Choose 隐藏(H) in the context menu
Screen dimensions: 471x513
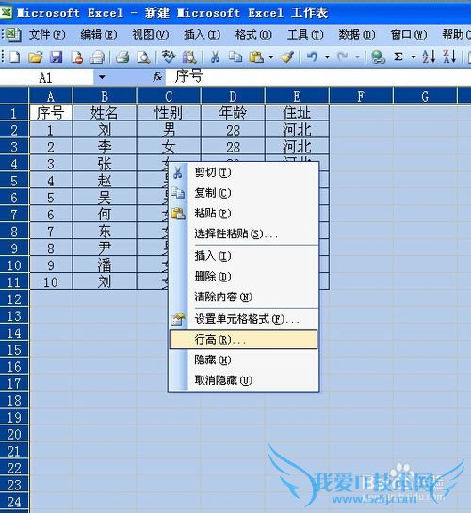point(244,360)
